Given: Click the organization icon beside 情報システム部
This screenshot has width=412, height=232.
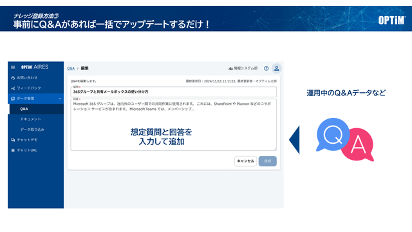Looking at the screenshot, I should click(230, 68).
